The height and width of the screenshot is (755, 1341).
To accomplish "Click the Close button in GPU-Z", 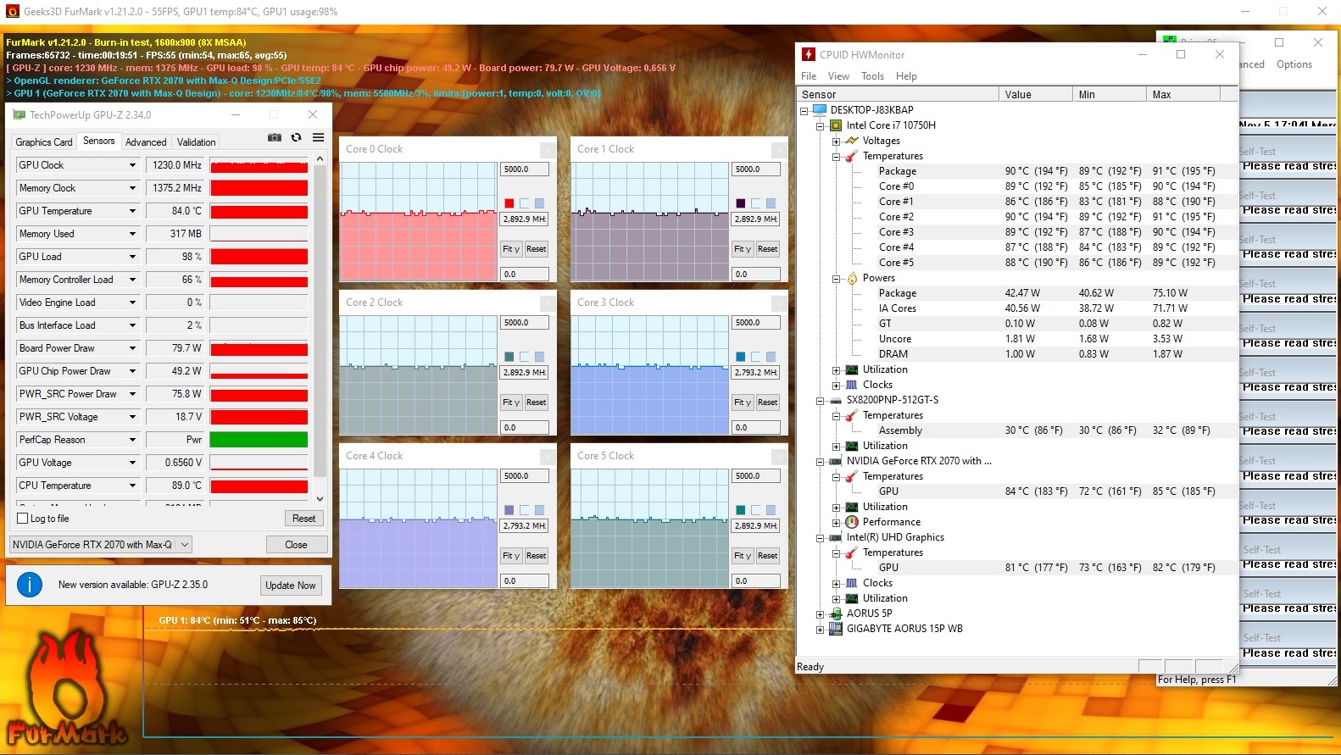I will (x=296, y=545).
